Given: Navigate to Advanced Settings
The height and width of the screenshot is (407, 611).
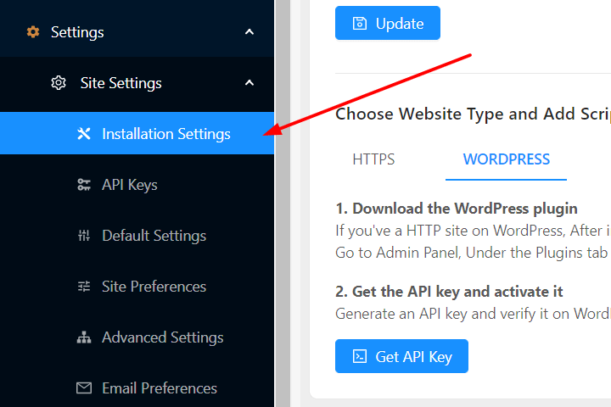Looking at the screenshot, I should coord(137,337).
